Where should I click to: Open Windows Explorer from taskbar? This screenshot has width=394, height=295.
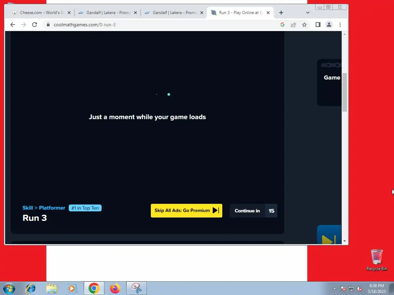52,288
